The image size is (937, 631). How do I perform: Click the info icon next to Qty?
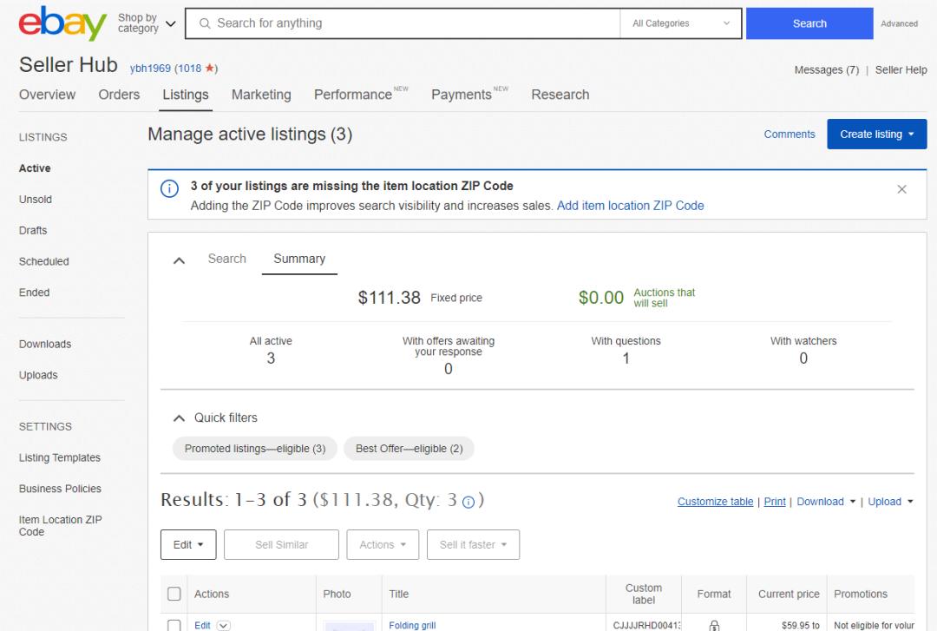[x=468, y=503]
